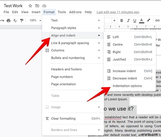Click the 'we use it?' heading text
This screenshot has width=161, height=137.
tap(121, 109)
